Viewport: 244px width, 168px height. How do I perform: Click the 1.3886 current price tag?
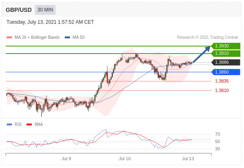point(226,62)
